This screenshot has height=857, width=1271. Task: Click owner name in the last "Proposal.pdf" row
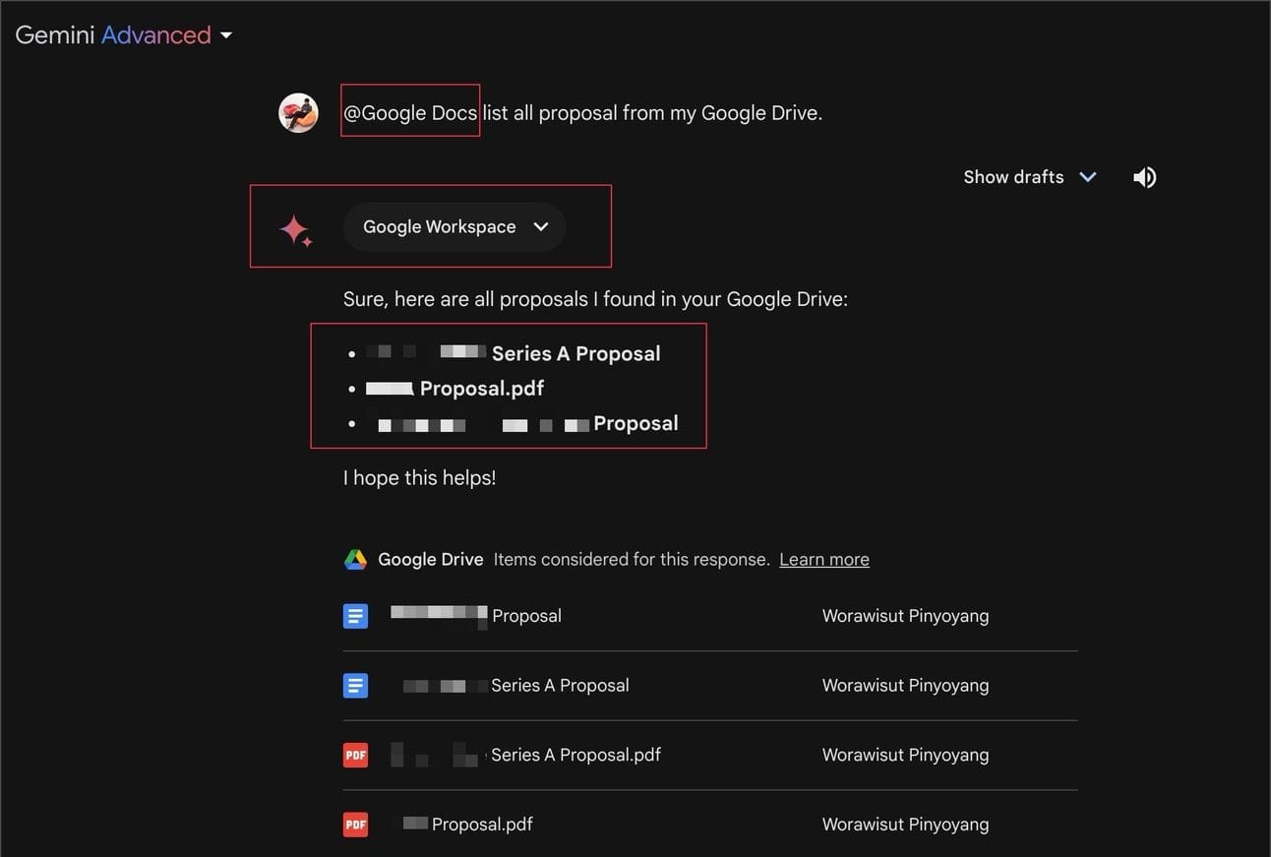[x=906, y=825]
